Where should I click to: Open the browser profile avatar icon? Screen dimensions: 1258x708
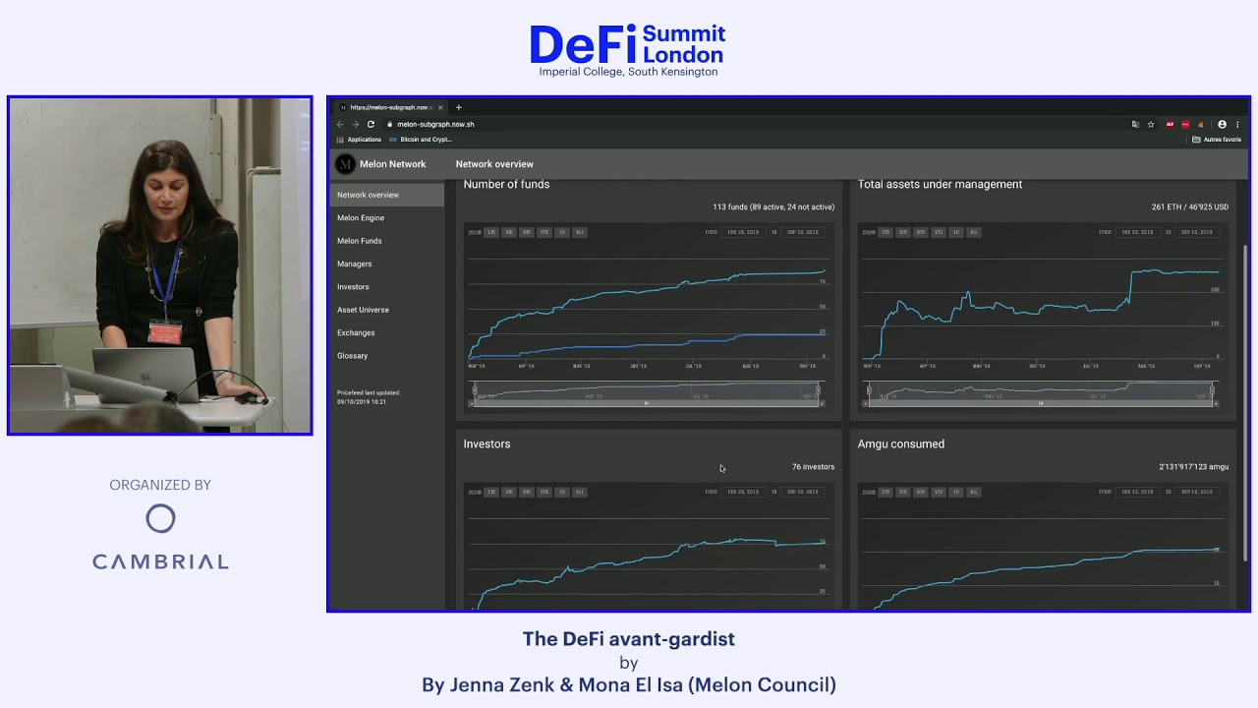(1222, 125)
